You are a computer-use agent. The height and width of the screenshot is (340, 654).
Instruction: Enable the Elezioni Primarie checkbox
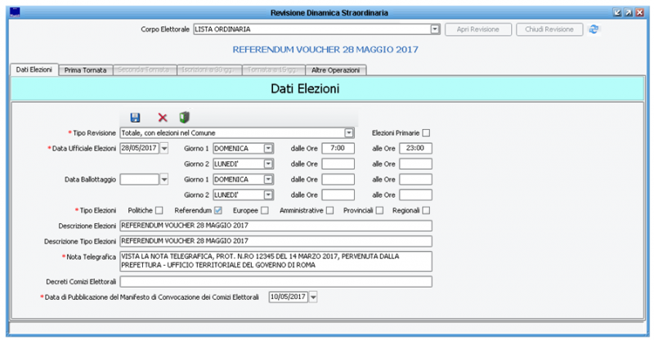pyautogui.click(x=426, y=132)
